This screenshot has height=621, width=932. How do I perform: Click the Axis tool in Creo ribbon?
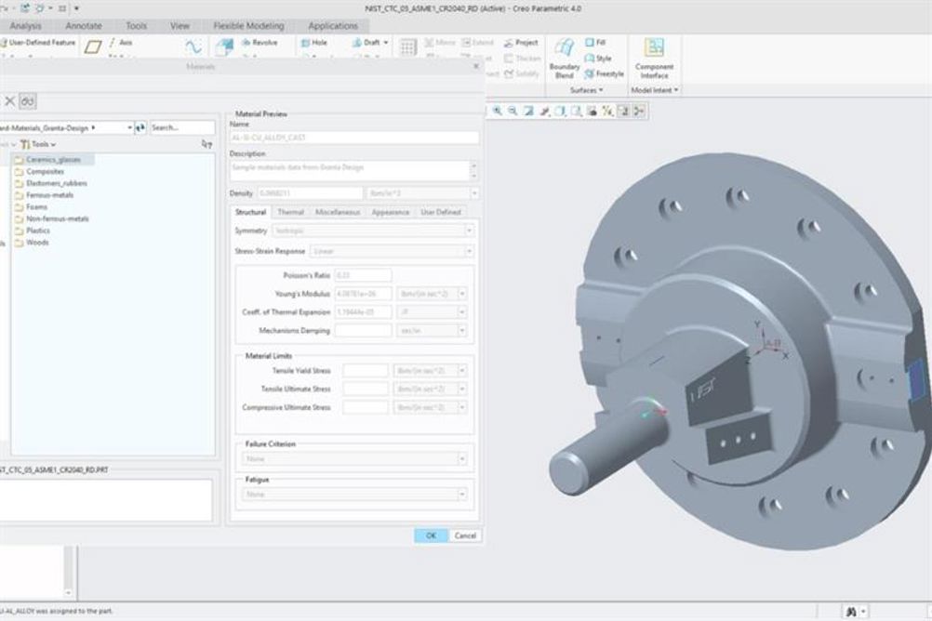point(121,42)
